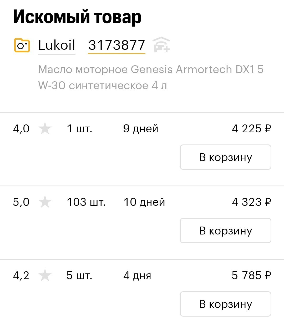Tap the star beside rating 4,2
The image size is (284, 330).
pyautogui.click(x=45, y=276)
